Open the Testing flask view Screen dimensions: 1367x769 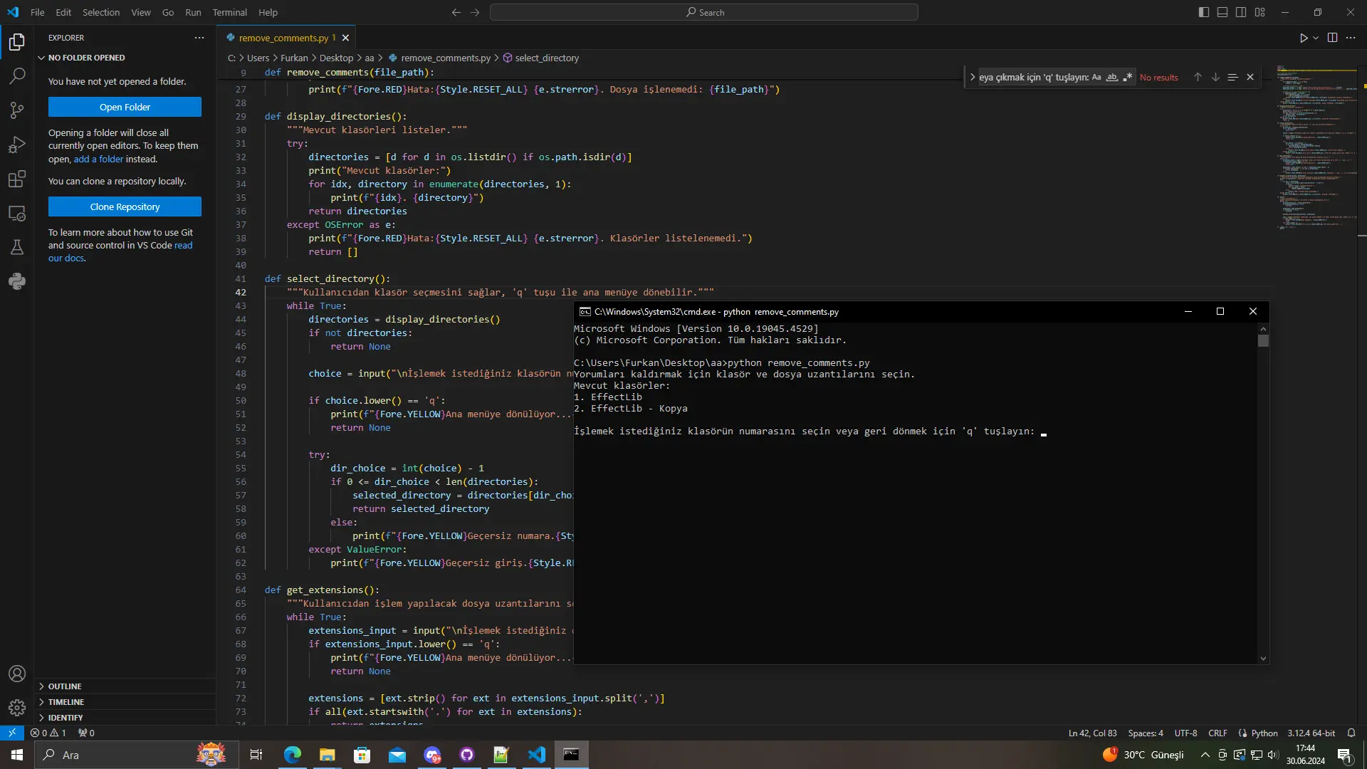click(17, 247)
